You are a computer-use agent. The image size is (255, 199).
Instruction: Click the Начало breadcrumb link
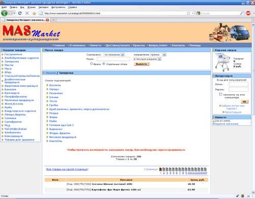tap(50, 73)
